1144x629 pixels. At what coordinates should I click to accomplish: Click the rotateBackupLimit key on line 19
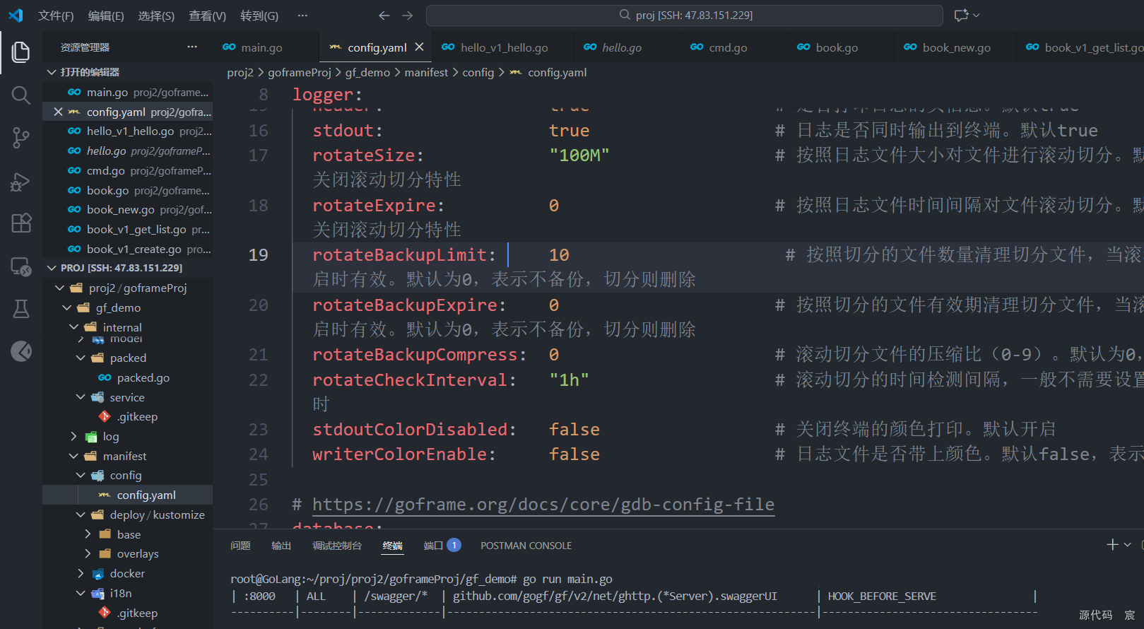tap(400, 254)
